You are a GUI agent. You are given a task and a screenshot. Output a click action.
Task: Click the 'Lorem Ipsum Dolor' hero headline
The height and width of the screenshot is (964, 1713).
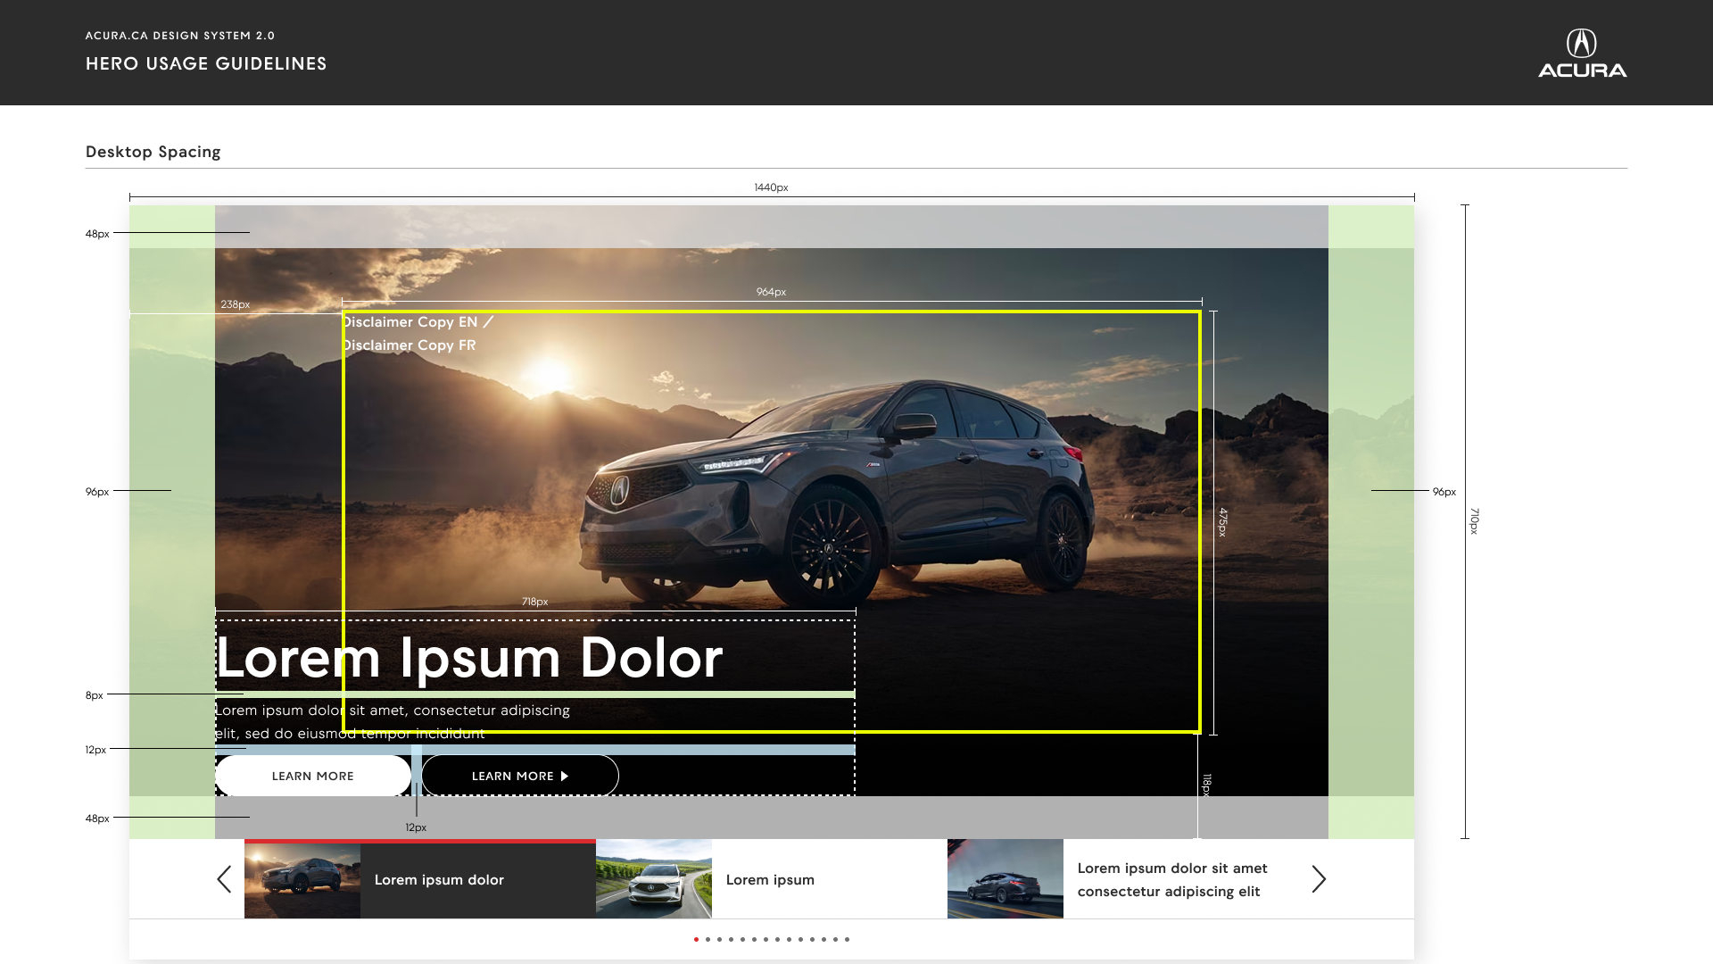pyautogui.click(x=469, y=658)
